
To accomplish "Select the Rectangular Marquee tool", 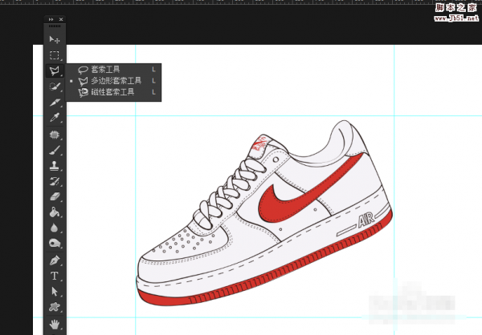I will pos(55,55).
